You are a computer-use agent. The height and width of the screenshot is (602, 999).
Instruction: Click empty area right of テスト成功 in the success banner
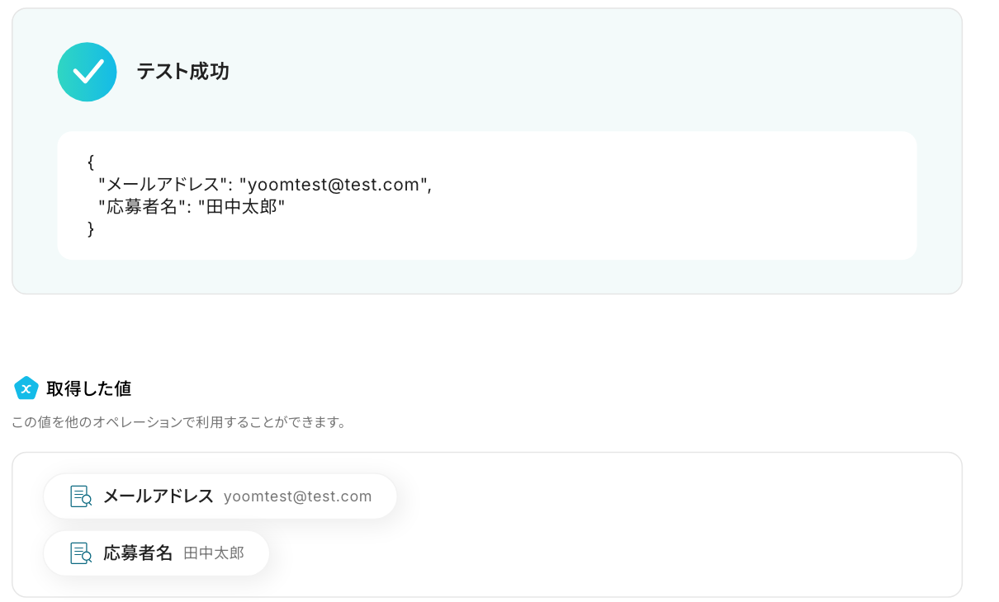(578, 72)
